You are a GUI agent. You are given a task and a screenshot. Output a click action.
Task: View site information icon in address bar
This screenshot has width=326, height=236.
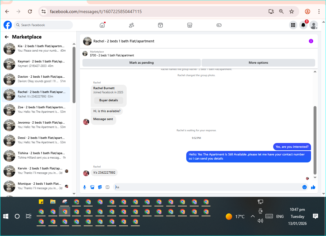(43, 11)
